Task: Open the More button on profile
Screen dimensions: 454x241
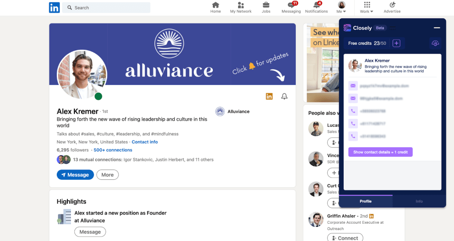Action: pyautogui.click(x=107, y=175)
